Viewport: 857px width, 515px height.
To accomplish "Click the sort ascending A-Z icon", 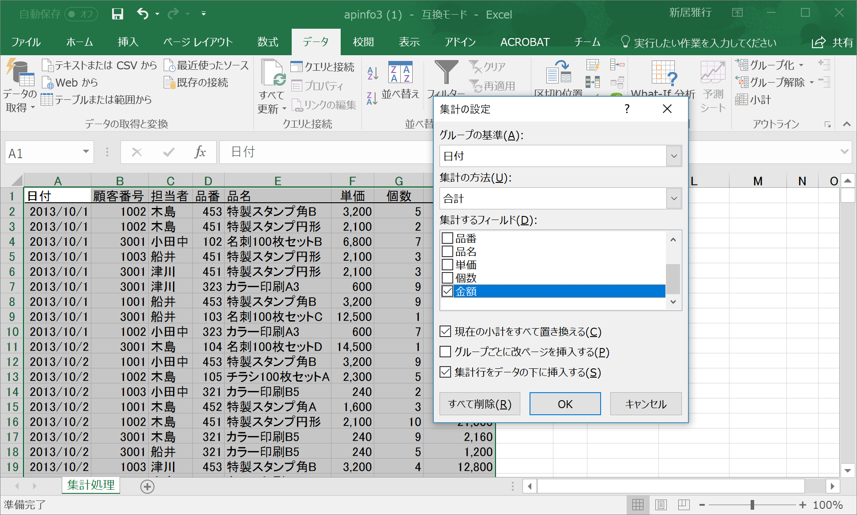I will [373, 73].
